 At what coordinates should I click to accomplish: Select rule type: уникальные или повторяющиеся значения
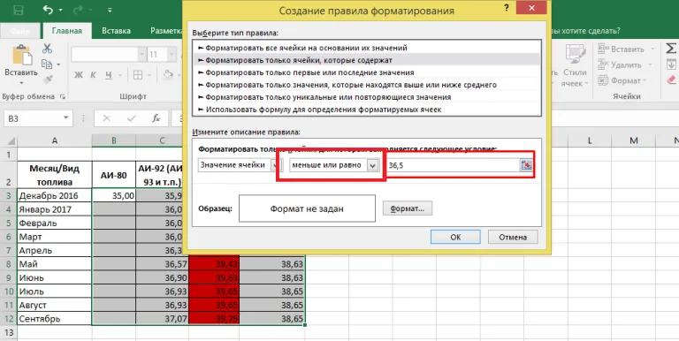coord(367,97)
